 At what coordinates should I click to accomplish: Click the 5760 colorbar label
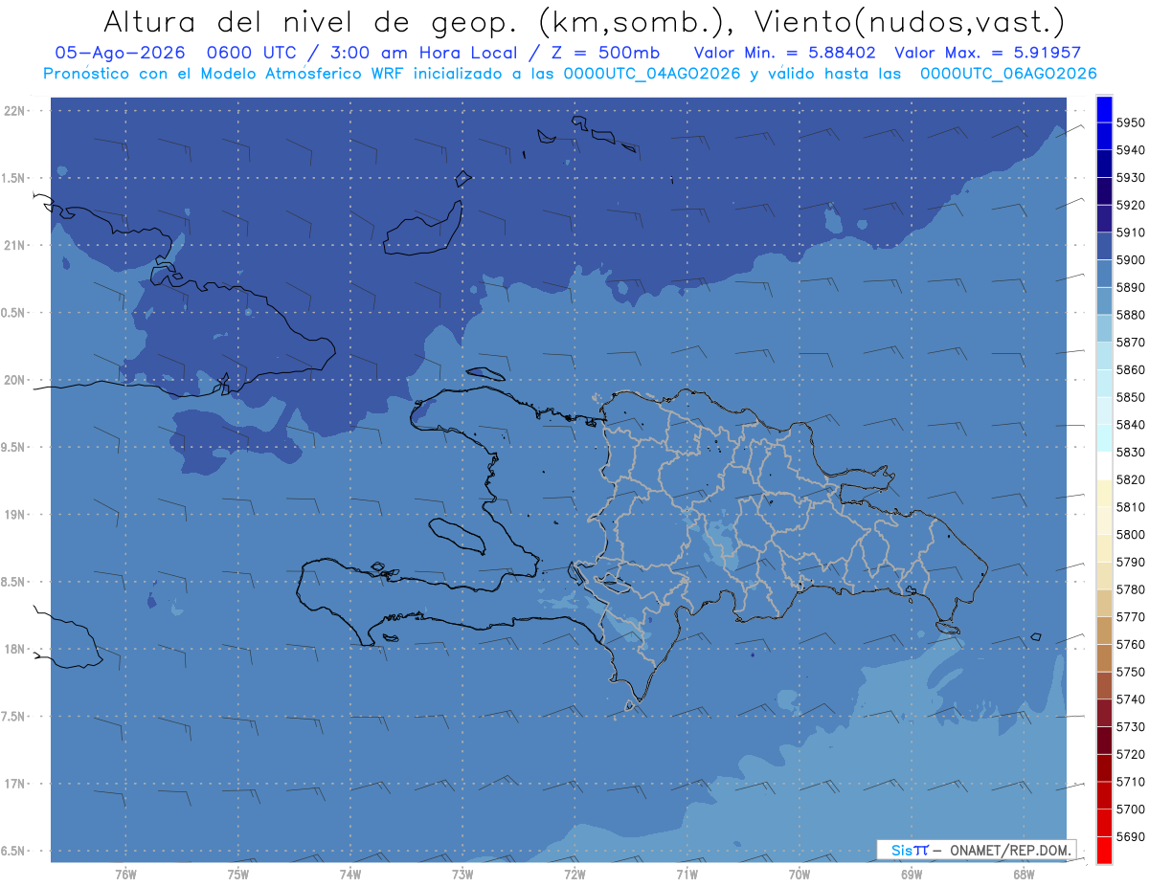(x=1131, y=644)
